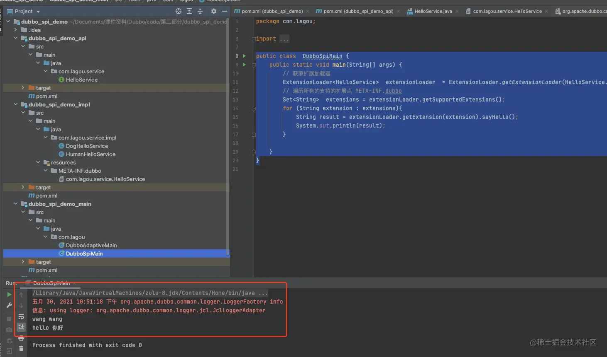The height and width of the screenshot is (357, 607).
Task: Hide the Project tool window
Action: [225, 11]
